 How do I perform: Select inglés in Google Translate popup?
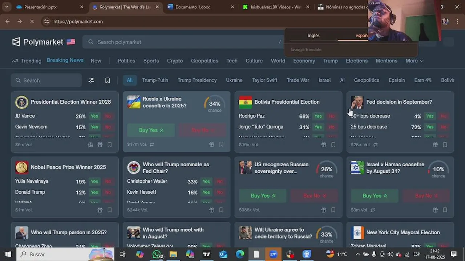(x=314, y=36)
